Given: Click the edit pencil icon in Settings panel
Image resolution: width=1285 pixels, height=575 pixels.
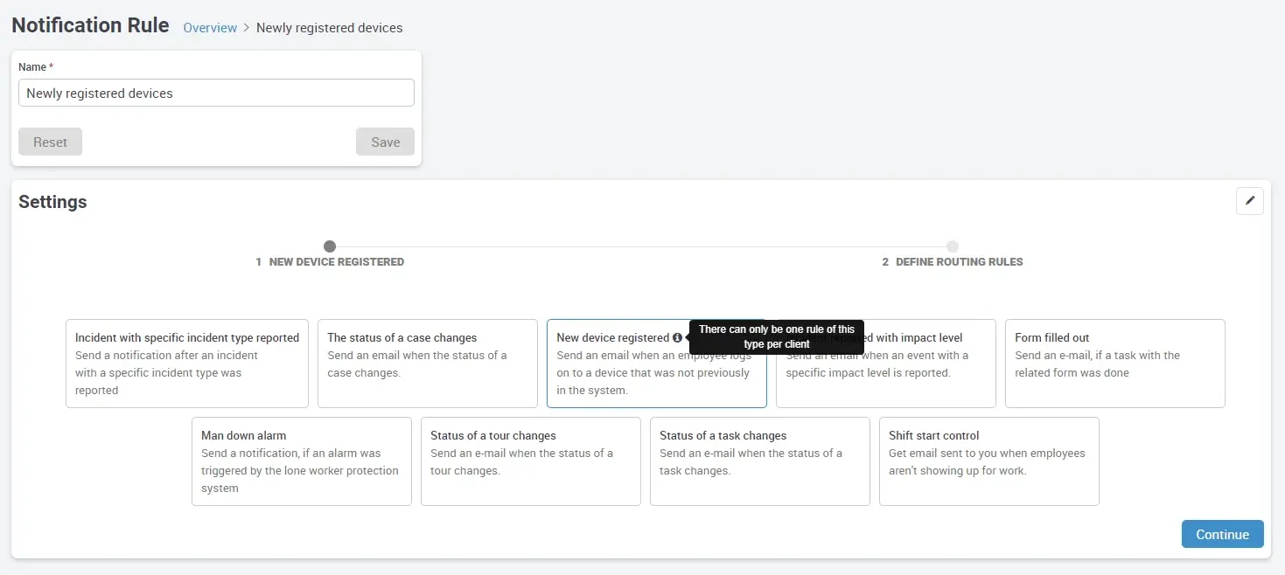Looking at the screenshot, I should (1250, 201).
